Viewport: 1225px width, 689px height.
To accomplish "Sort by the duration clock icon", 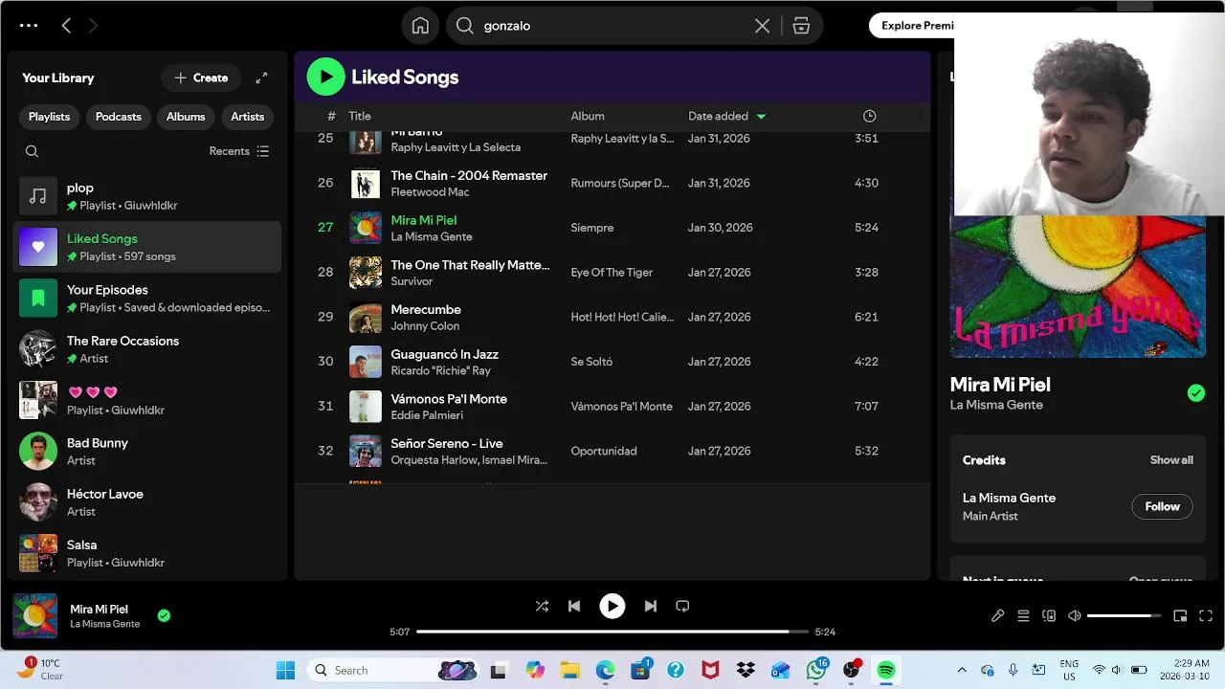I will point(869,116).
